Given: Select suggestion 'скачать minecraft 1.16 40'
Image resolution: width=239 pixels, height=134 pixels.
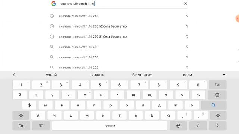Looking at the screenshot, I should pyautogui.click(x=78, y=47).
